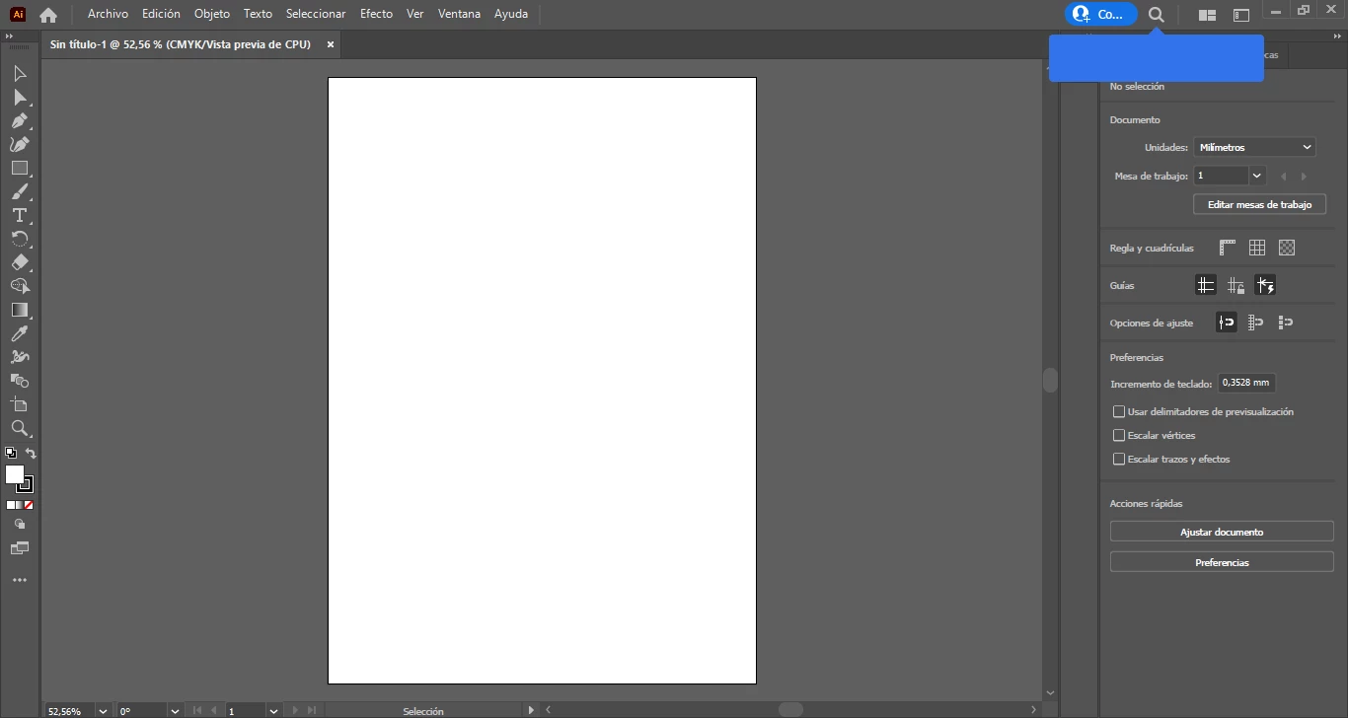Open the Arrange Documents icon

pyautogui.click(x=1207, y=15)
